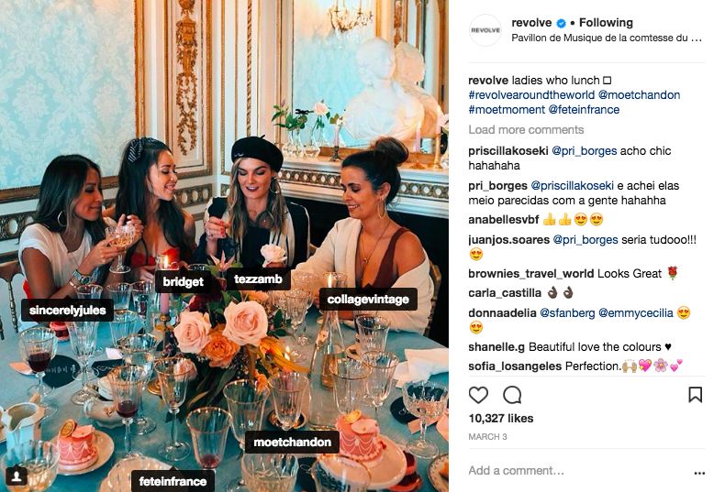Image resolution: width=725 pixels, height=492 pixels.
Task: Open the feteinfrance photo tag
Action: click(173, 480)
